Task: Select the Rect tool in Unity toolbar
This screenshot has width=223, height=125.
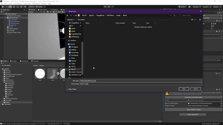Action: pyautogui.click(x=18, y=7)
